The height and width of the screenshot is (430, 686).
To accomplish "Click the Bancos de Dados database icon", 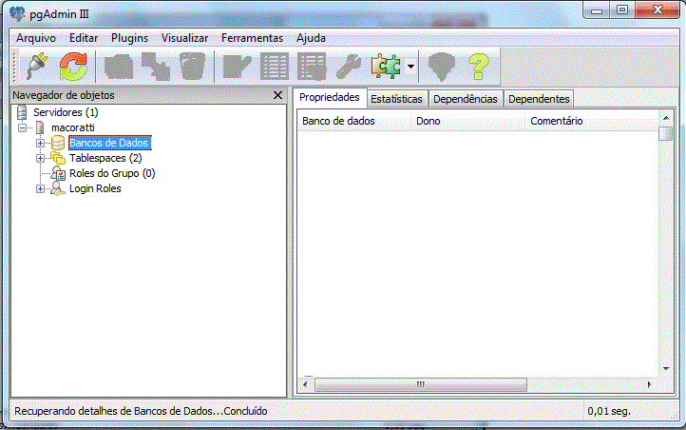I will (58, 143).
